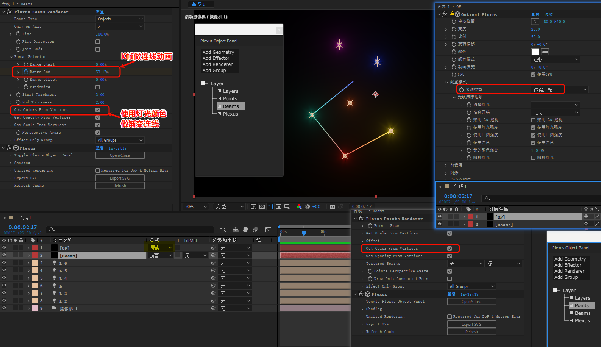Select the Points item in Layer tree
Screen dimensions: 601x347
click(230, 98)
